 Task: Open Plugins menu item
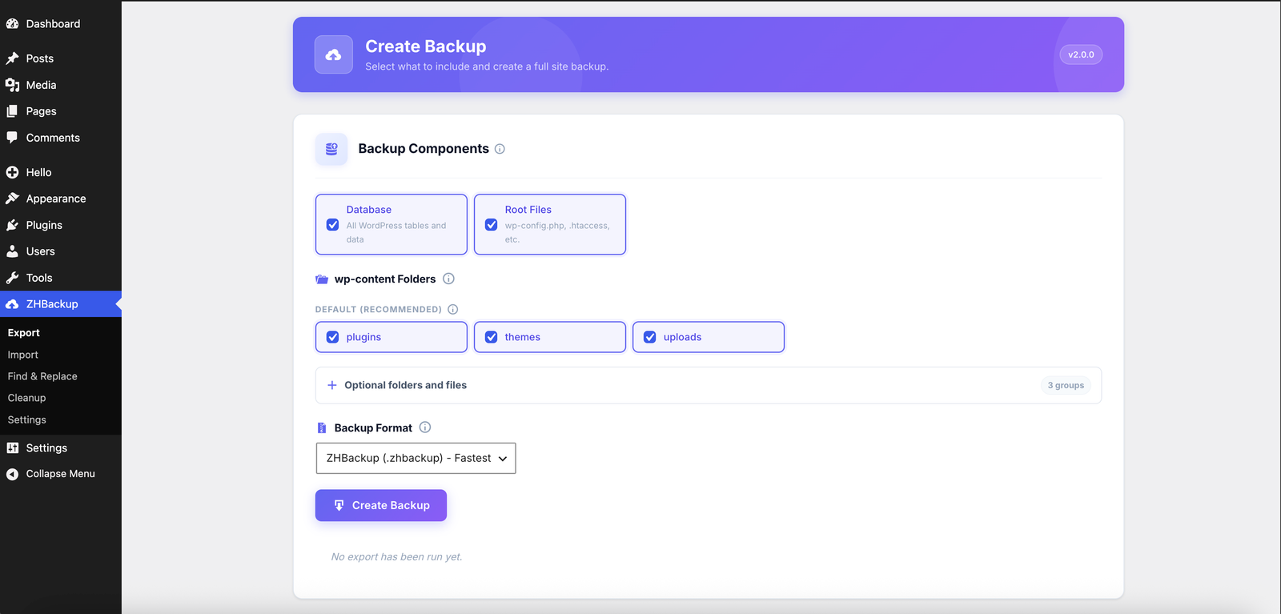pyautogui.click(x=61, y=225)
